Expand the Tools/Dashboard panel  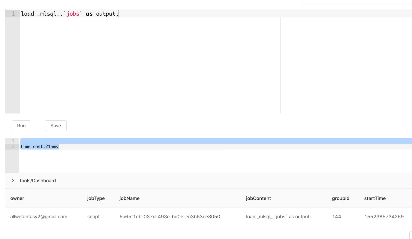(x=208, y=181)
